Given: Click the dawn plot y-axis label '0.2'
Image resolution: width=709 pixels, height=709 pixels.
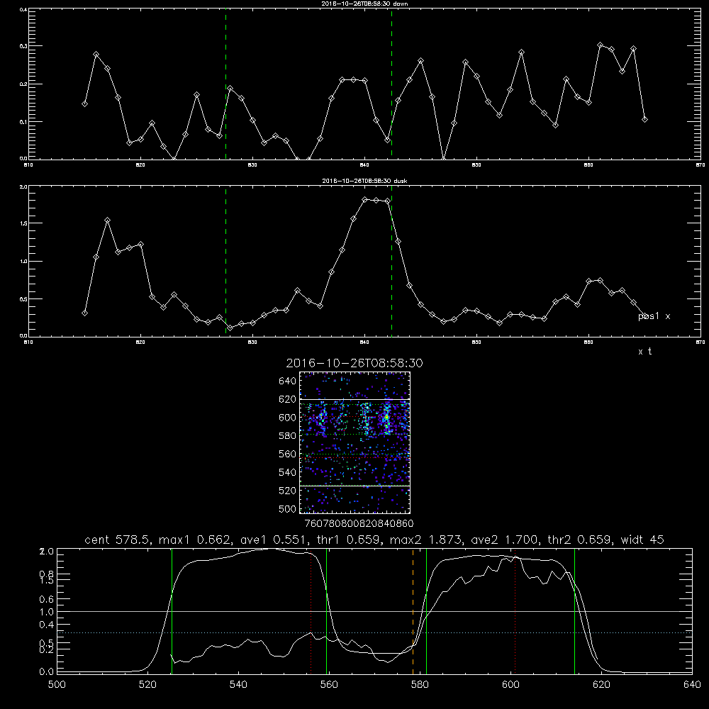Looking at the screenshot, I should point(23,84).
